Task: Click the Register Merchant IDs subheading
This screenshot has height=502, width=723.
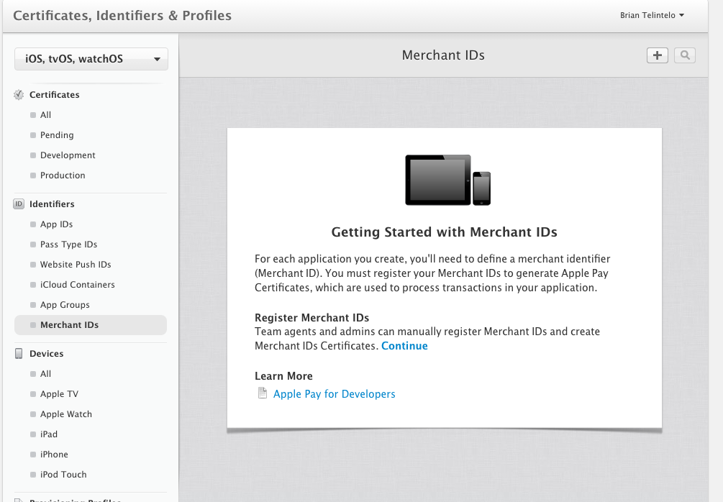Action: point(312,318)
